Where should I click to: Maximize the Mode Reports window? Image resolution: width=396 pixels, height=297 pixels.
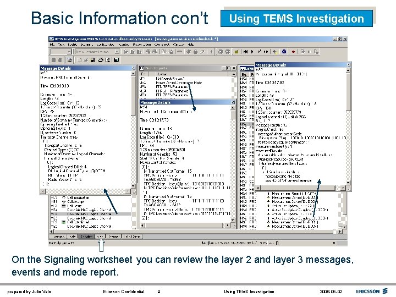(x=229, y=68)
